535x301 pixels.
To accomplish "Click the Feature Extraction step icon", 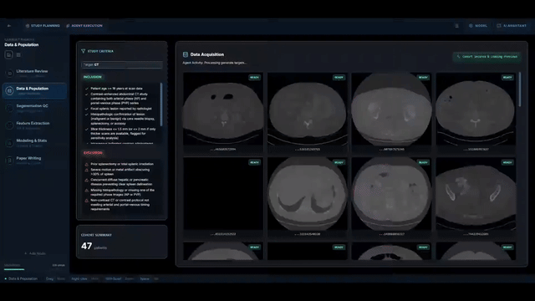I will coord(9,125).
